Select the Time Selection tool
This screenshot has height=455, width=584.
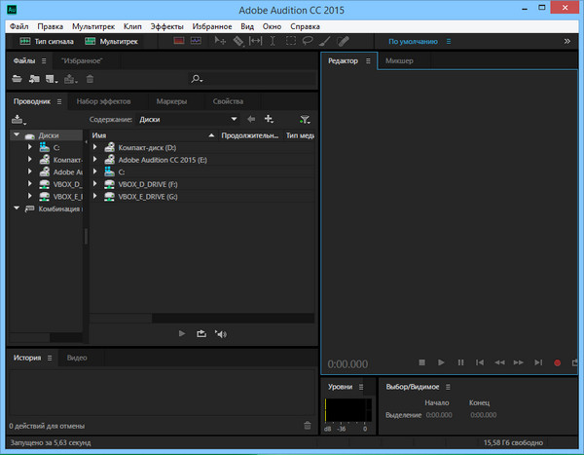pos(273,42)
